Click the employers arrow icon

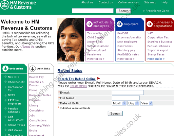(x=120, y=24)
